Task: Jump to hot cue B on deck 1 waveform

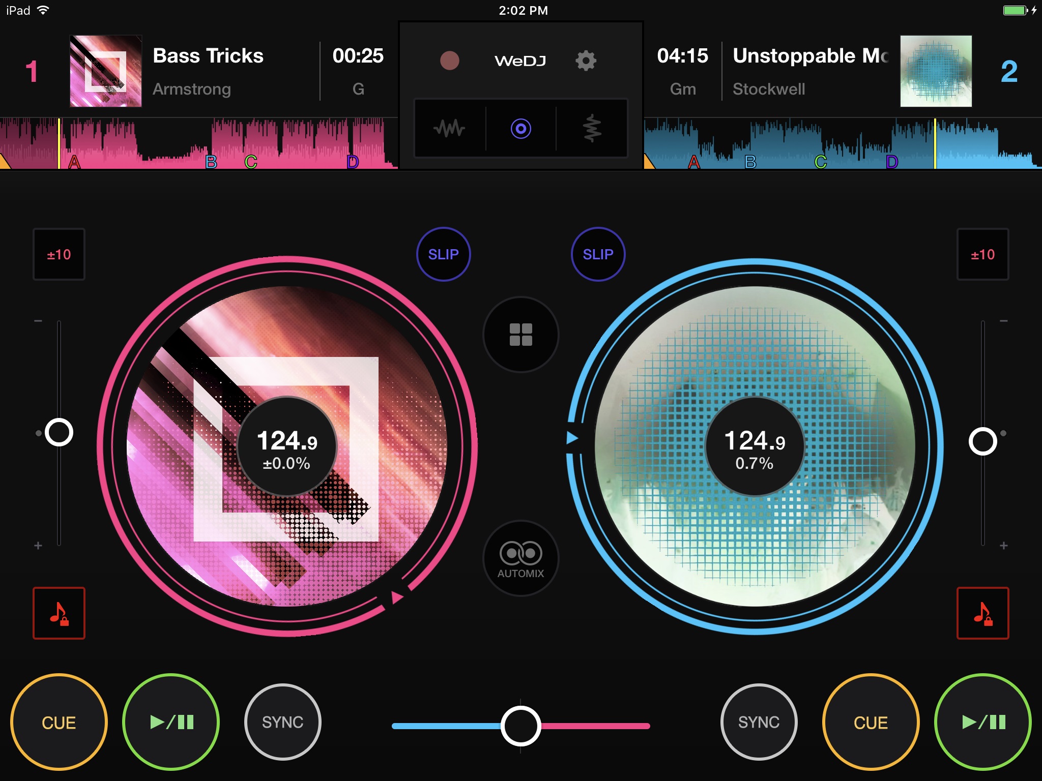Action: tap(211, 162)
